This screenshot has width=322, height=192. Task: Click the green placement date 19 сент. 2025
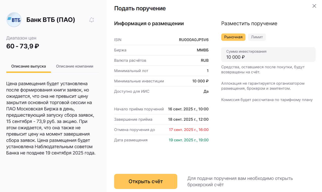point(188,140)
